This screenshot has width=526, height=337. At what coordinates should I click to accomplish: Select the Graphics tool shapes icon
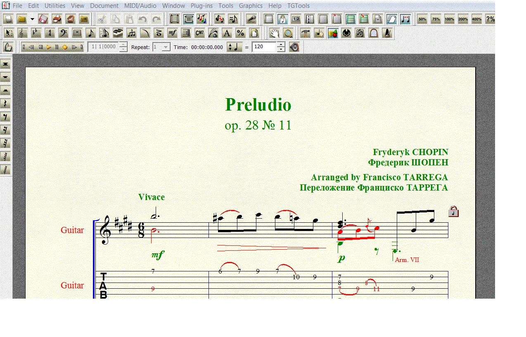[x=333, y=33]
